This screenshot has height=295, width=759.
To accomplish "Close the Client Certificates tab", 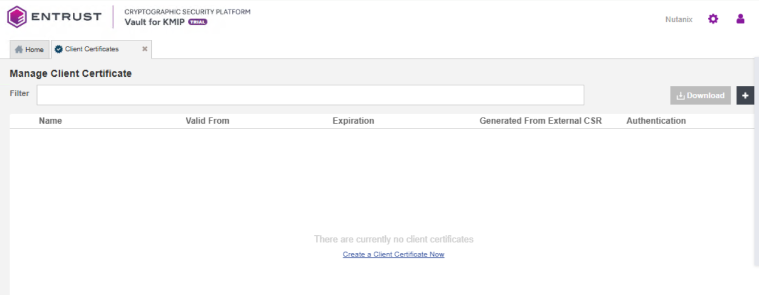I will 145,49.
